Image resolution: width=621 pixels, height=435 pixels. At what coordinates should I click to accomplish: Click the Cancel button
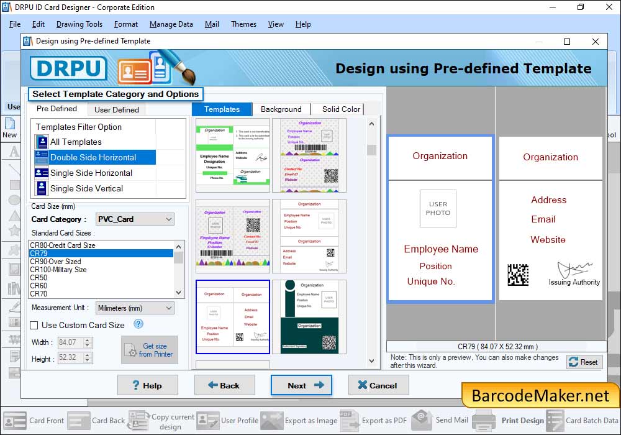tap(378, 385)
